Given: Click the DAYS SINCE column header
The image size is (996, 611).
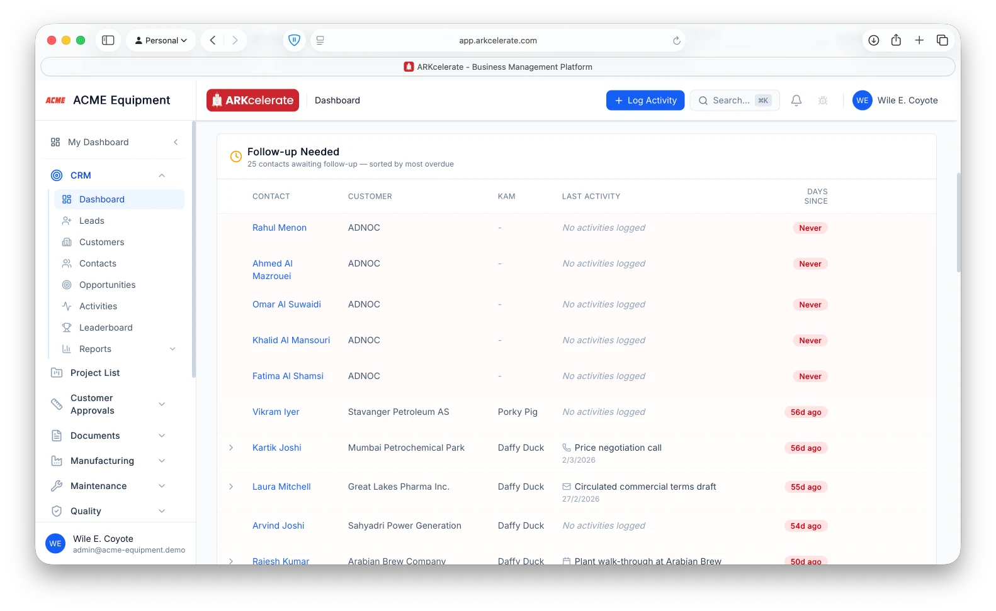Looking at the screenshot, I should coord(816,196).
